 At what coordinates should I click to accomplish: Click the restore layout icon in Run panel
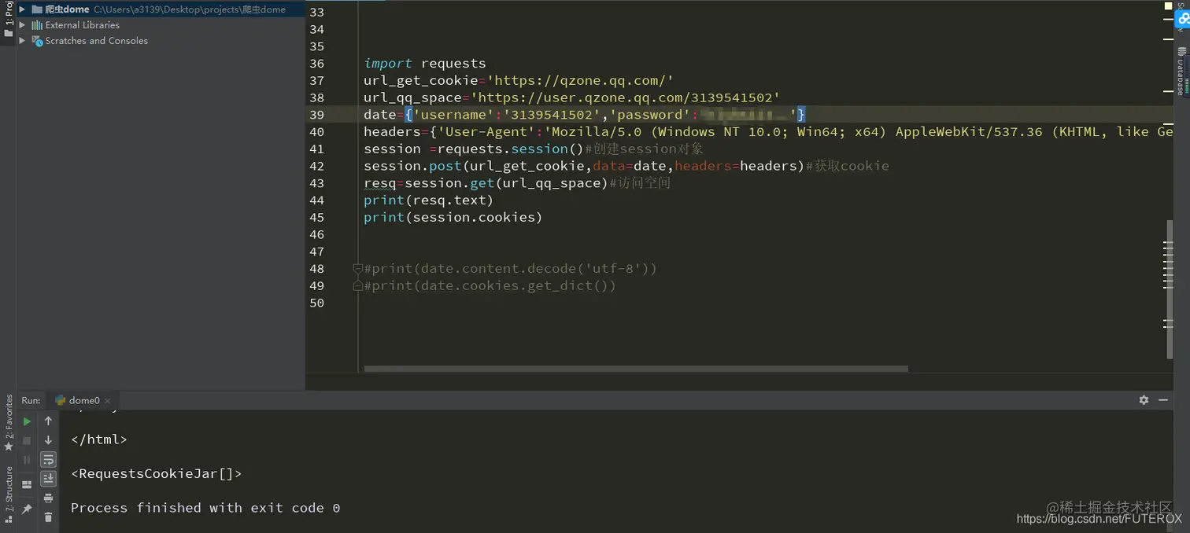pos(27,484)
